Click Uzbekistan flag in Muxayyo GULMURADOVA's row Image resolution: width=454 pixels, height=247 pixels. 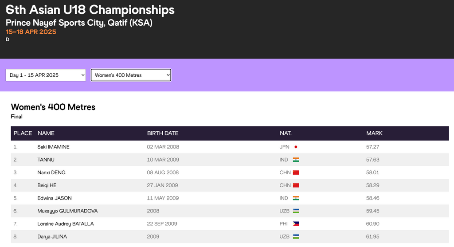(x=296, y=211)
